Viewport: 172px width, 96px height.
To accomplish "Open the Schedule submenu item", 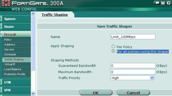I will (x=17, y=55).
